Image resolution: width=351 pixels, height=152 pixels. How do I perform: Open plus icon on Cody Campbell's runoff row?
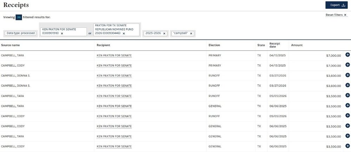[x=347, y=115]
